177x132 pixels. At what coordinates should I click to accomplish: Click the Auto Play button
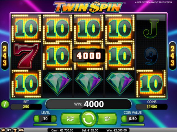[x=71, y=119]
